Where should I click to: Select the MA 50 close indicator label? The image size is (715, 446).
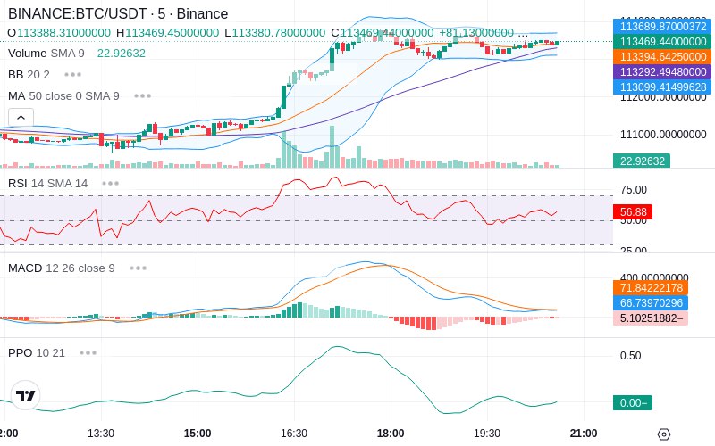point(63,96)
